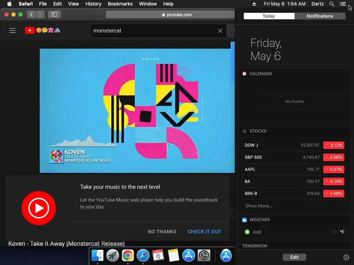This screenshot has width=354, height=265.
Task: Open the Apple menu
Action: coord(9,4)
